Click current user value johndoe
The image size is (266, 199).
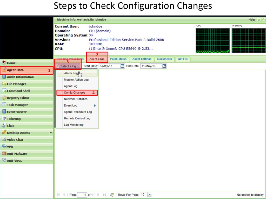[x=96, y=26]
